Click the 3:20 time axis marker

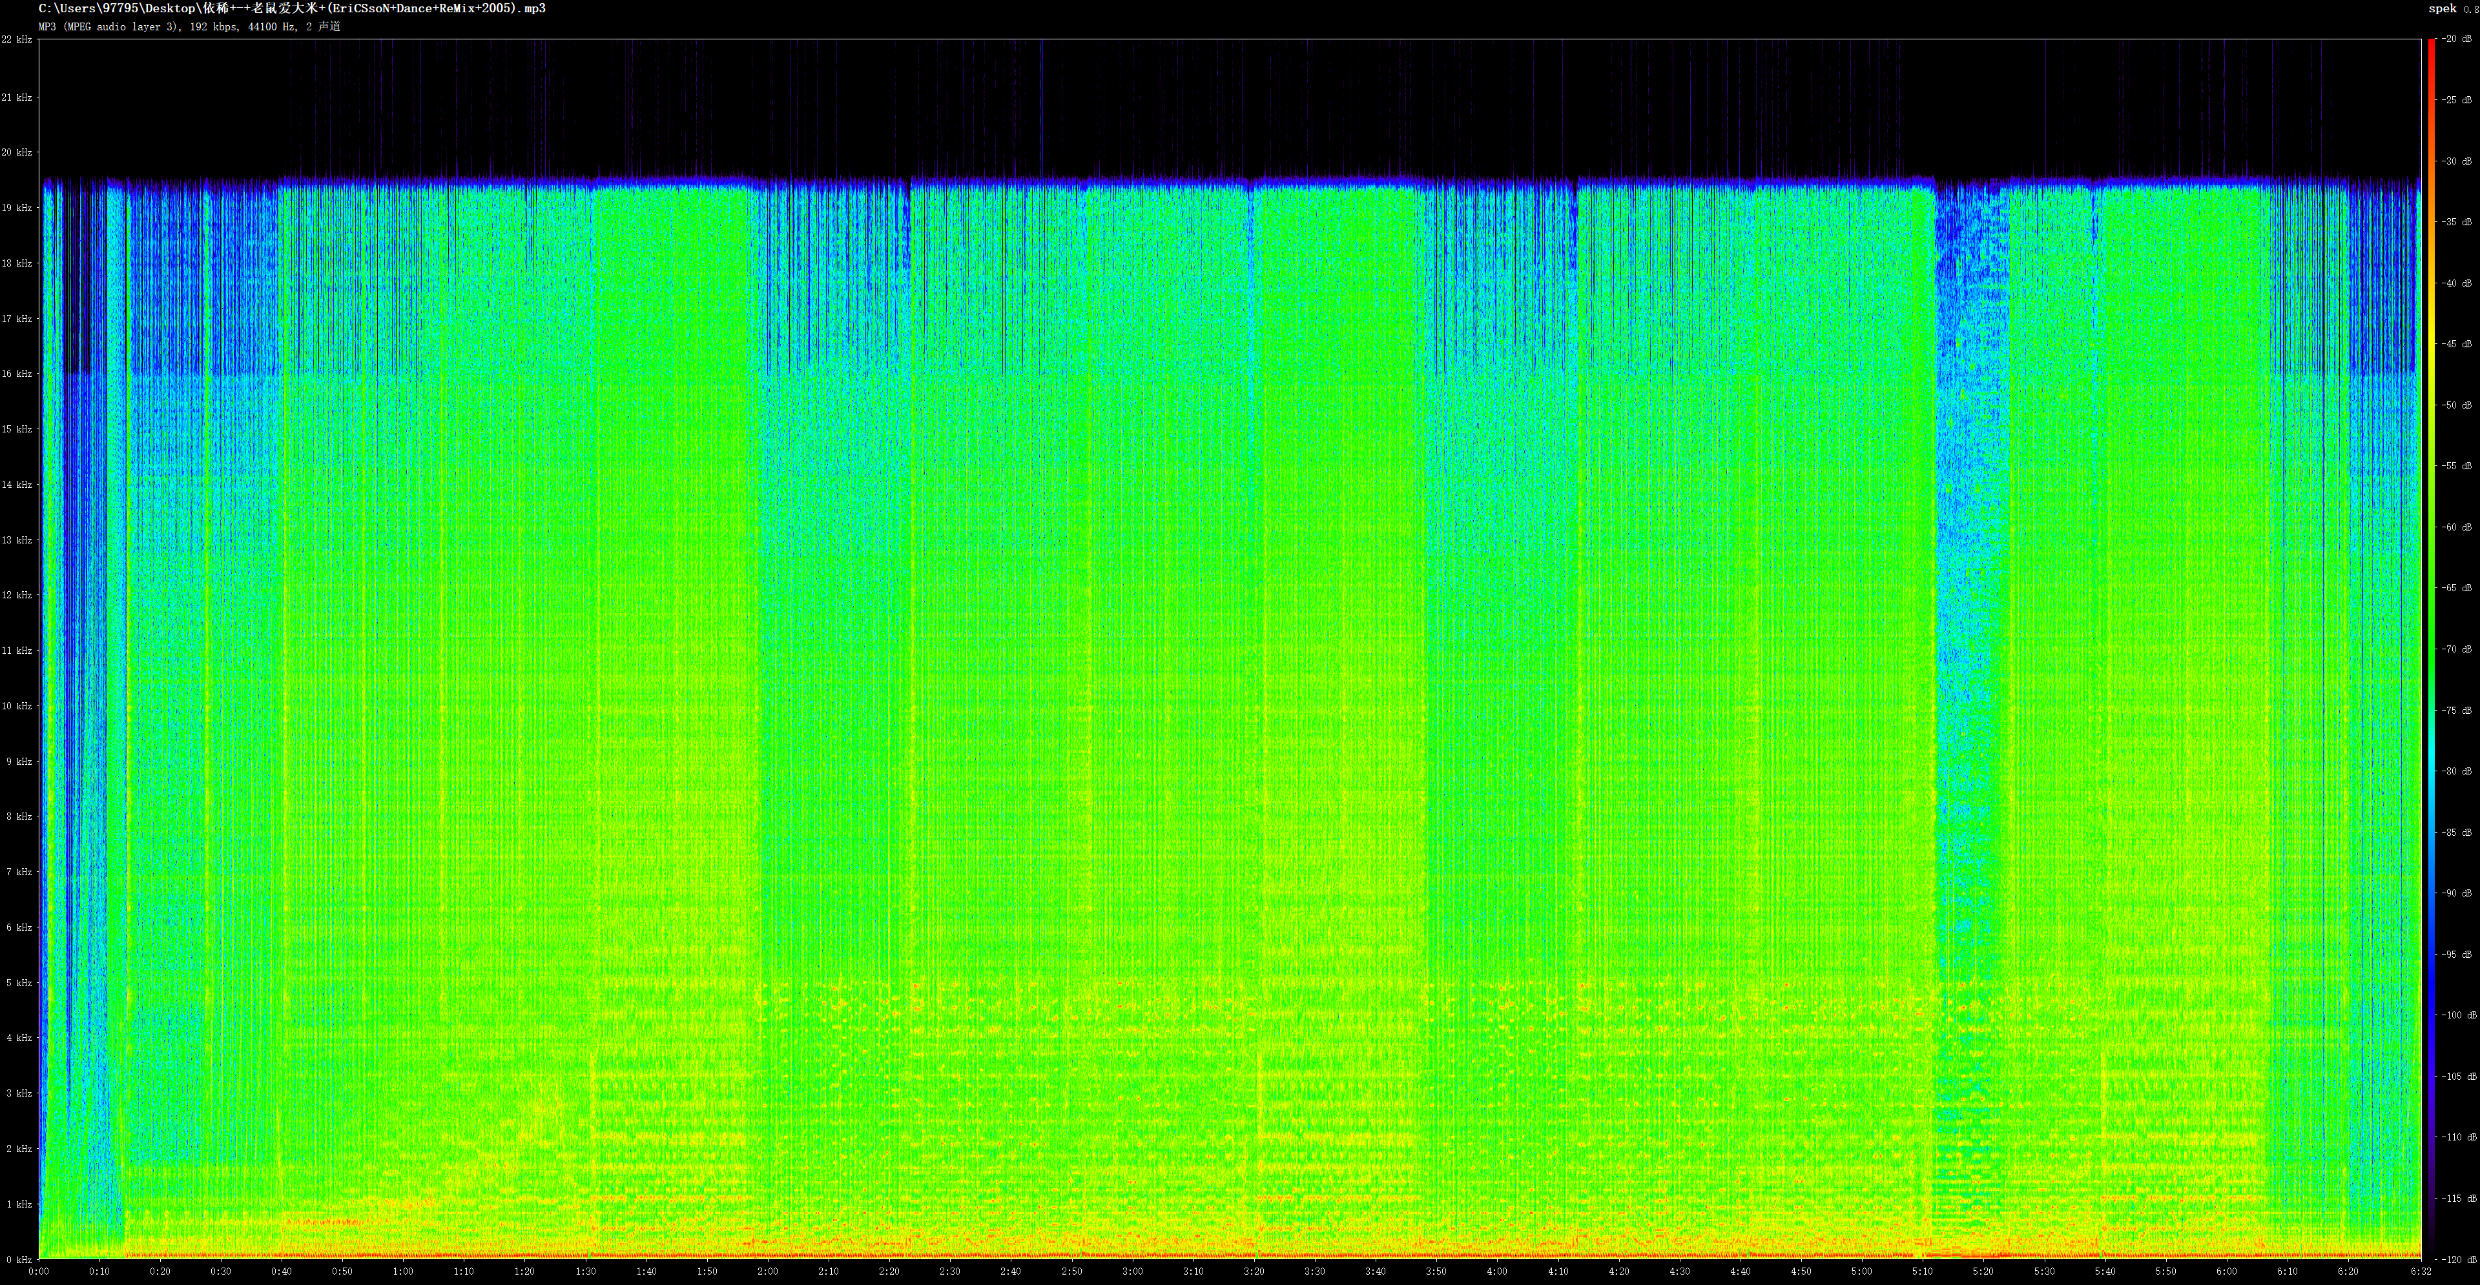pyautogui.click(x=1254, y=1271)
